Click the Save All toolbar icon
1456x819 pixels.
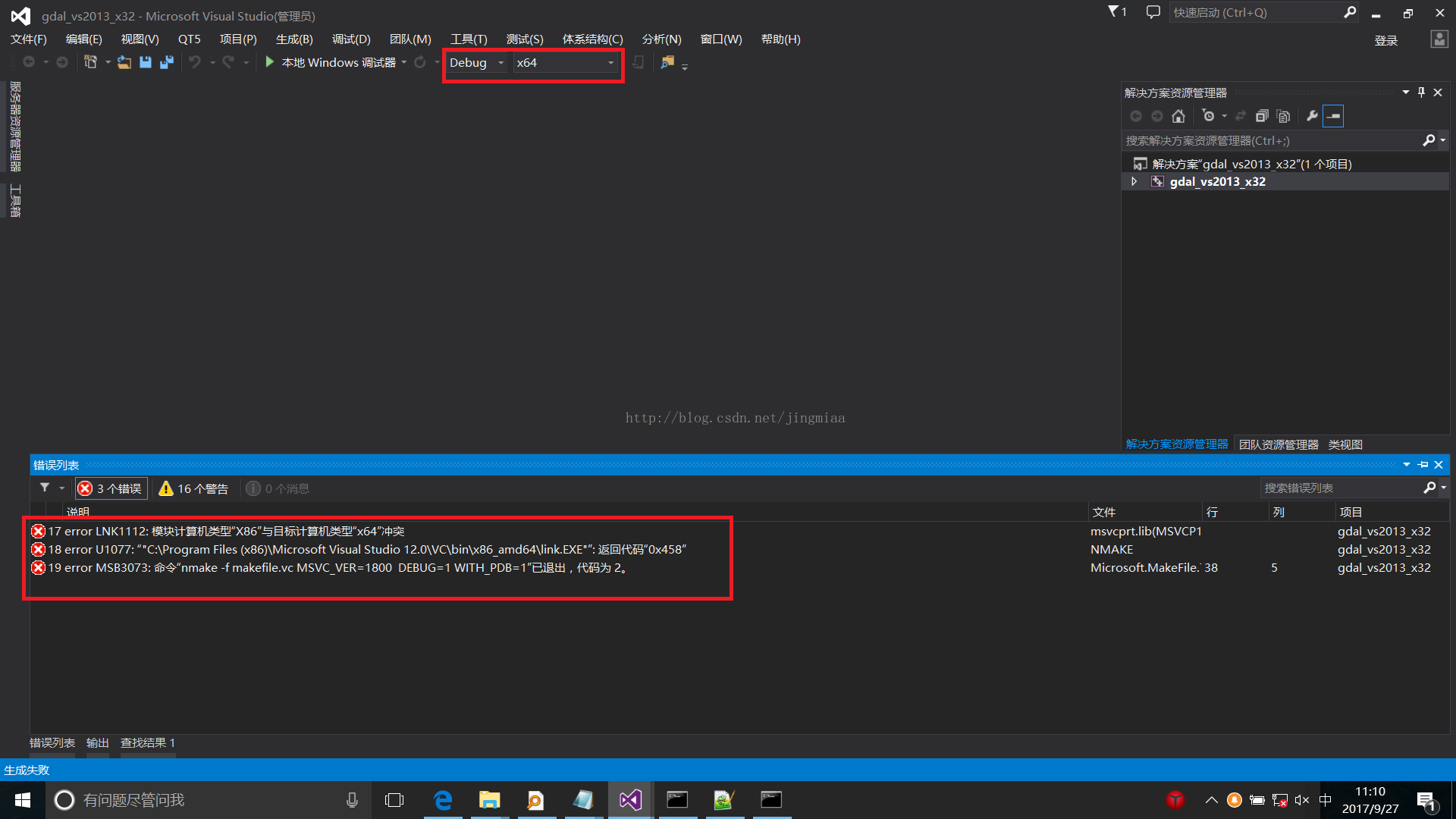point(167,62)
